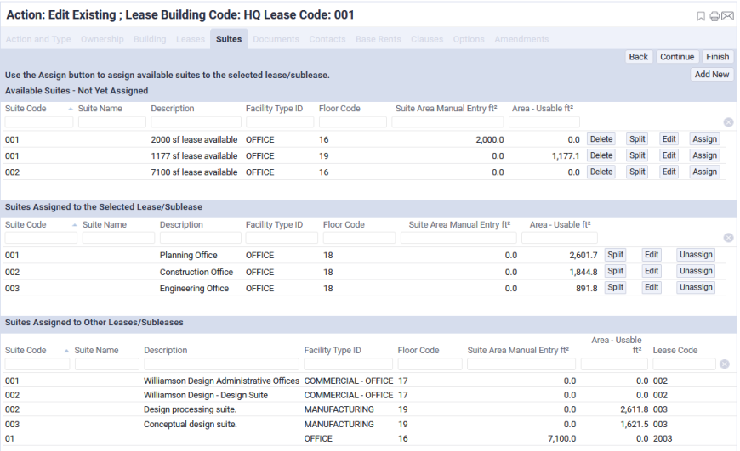Click the 7,100.0 manual entry area value
740x451 pixels.
click(x=561, y=439)
